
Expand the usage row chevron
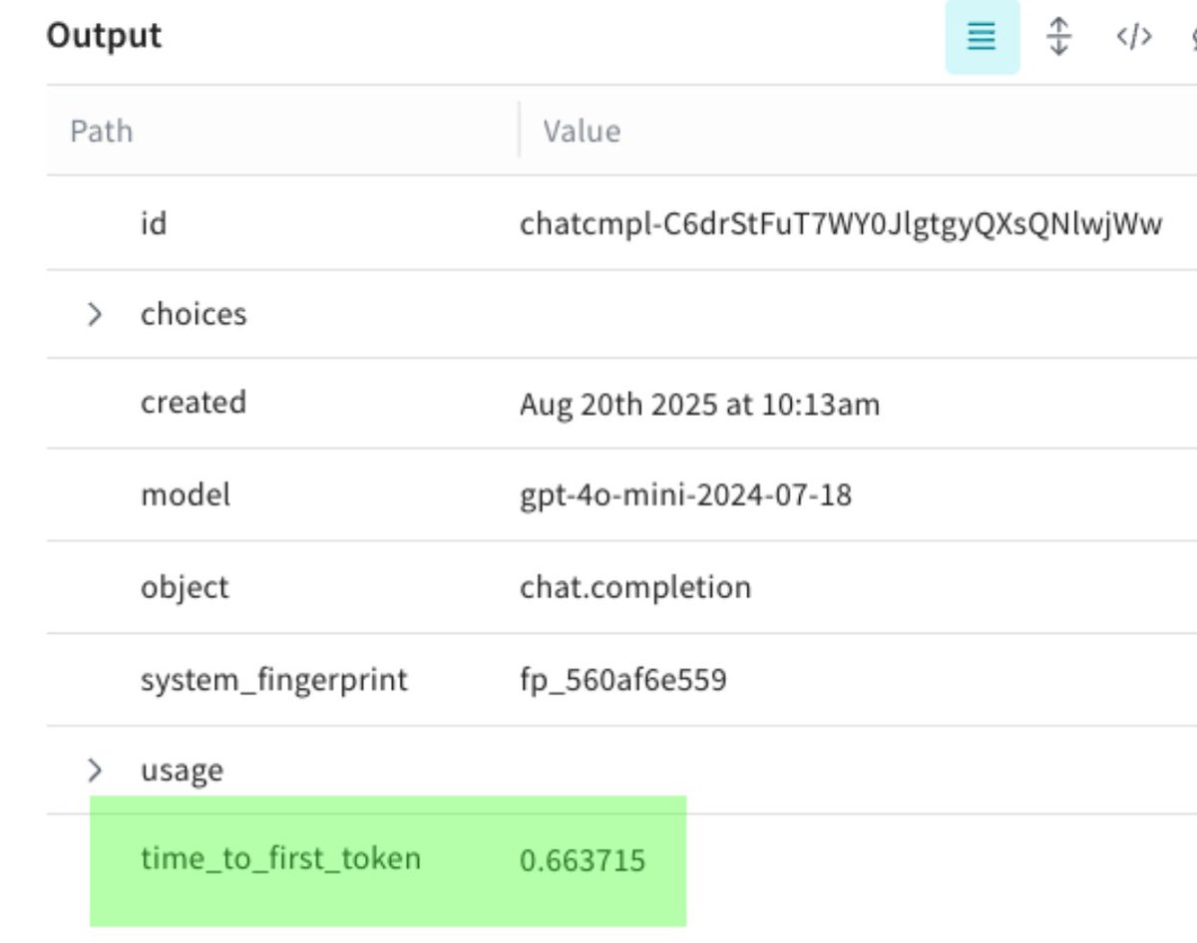click(95, 771)
